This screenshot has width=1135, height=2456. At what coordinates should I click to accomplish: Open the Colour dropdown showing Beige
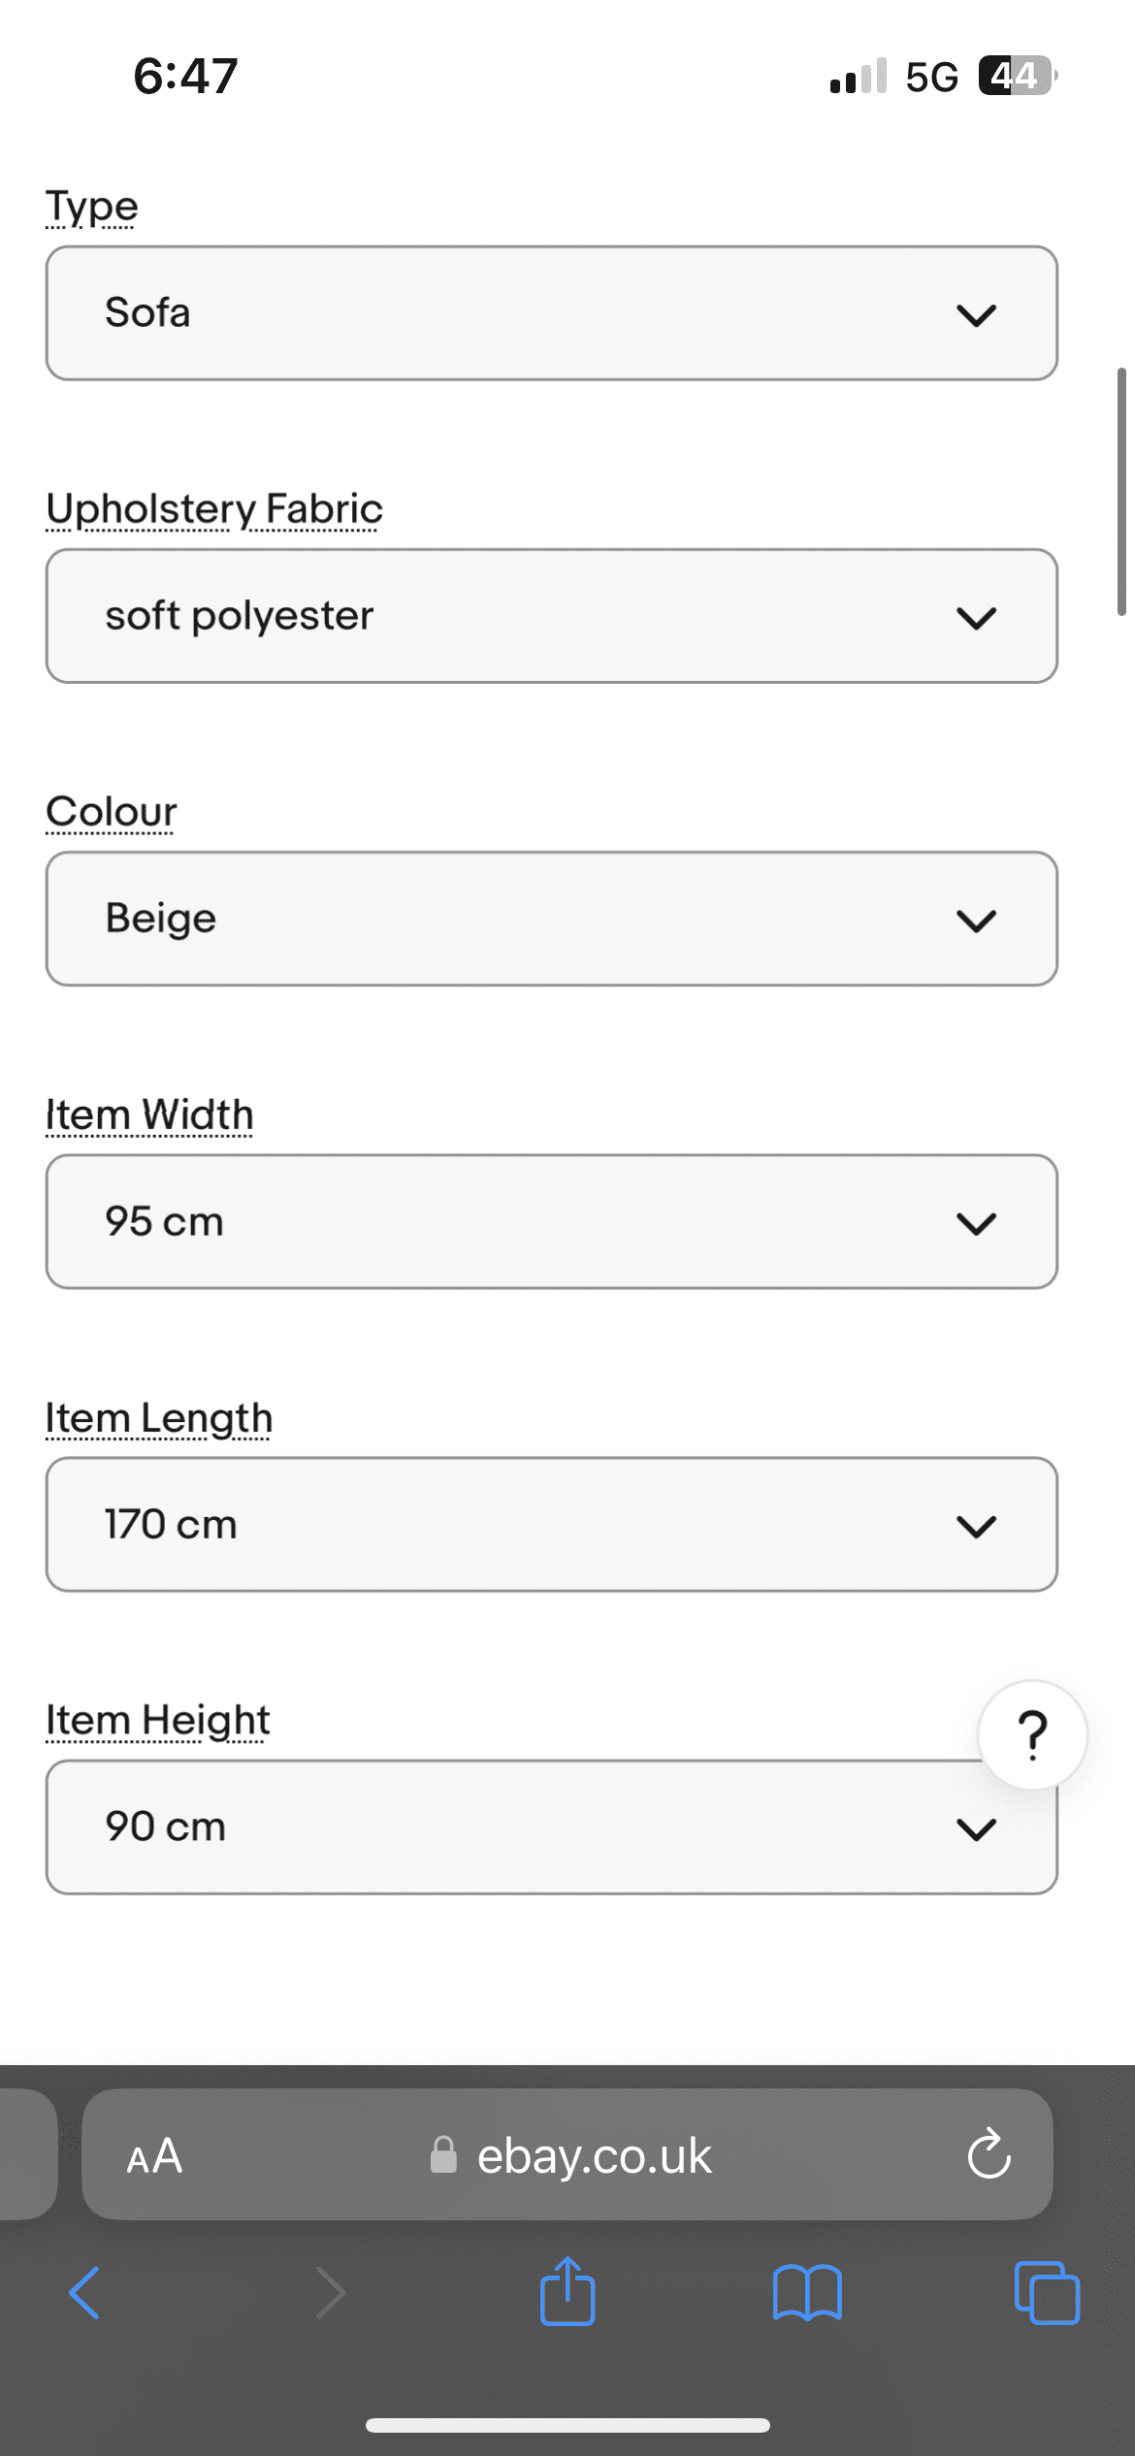pyautogui.click(x=552, y=919)
